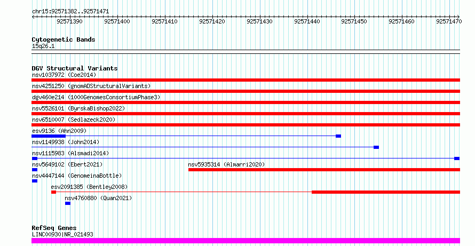This screenshot has height=246, width=475.
Task: Click the red bar under nsv1037972 (Coe2014)
Action: coord(246,80)
